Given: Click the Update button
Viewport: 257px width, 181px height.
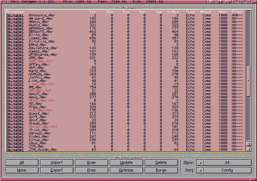Looking at the screenshot, I should (x=126, y=162).
